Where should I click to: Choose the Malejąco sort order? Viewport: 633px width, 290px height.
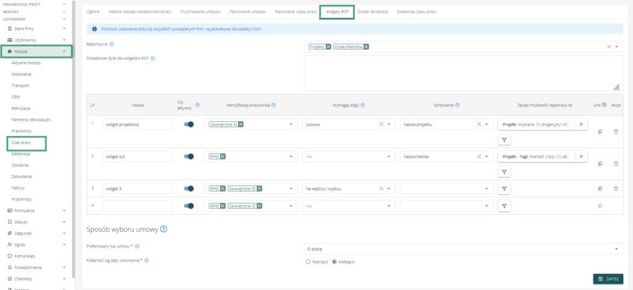(334, 262)
